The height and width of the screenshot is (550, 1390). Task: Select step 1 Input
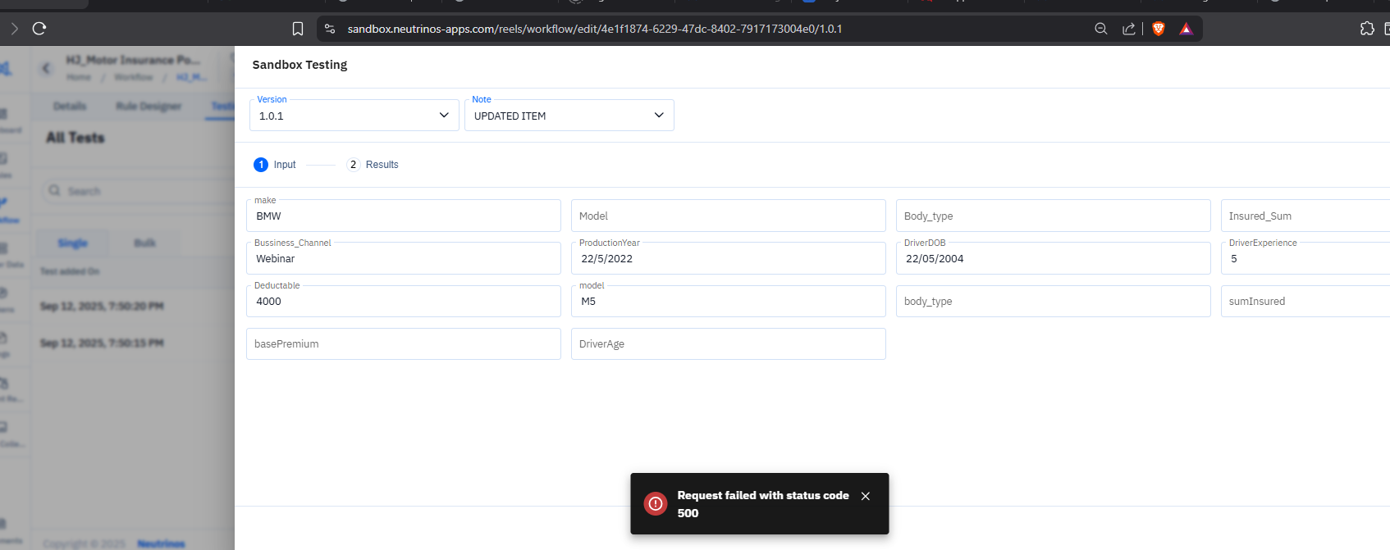[275, 165]
